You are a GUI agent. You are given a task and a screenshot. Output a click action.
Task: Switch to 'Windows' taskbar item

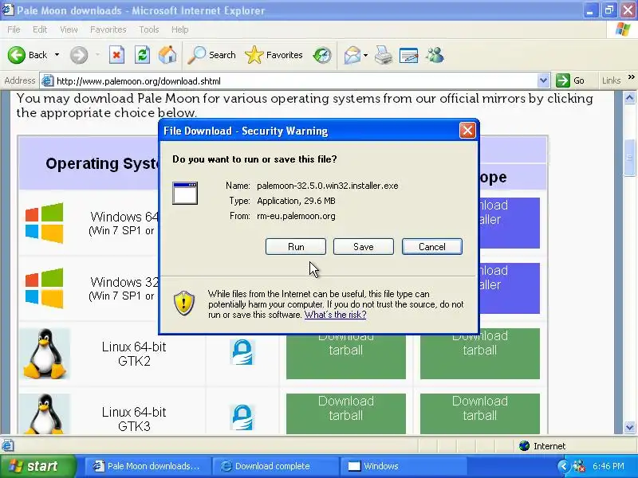(x=403, y=466)
